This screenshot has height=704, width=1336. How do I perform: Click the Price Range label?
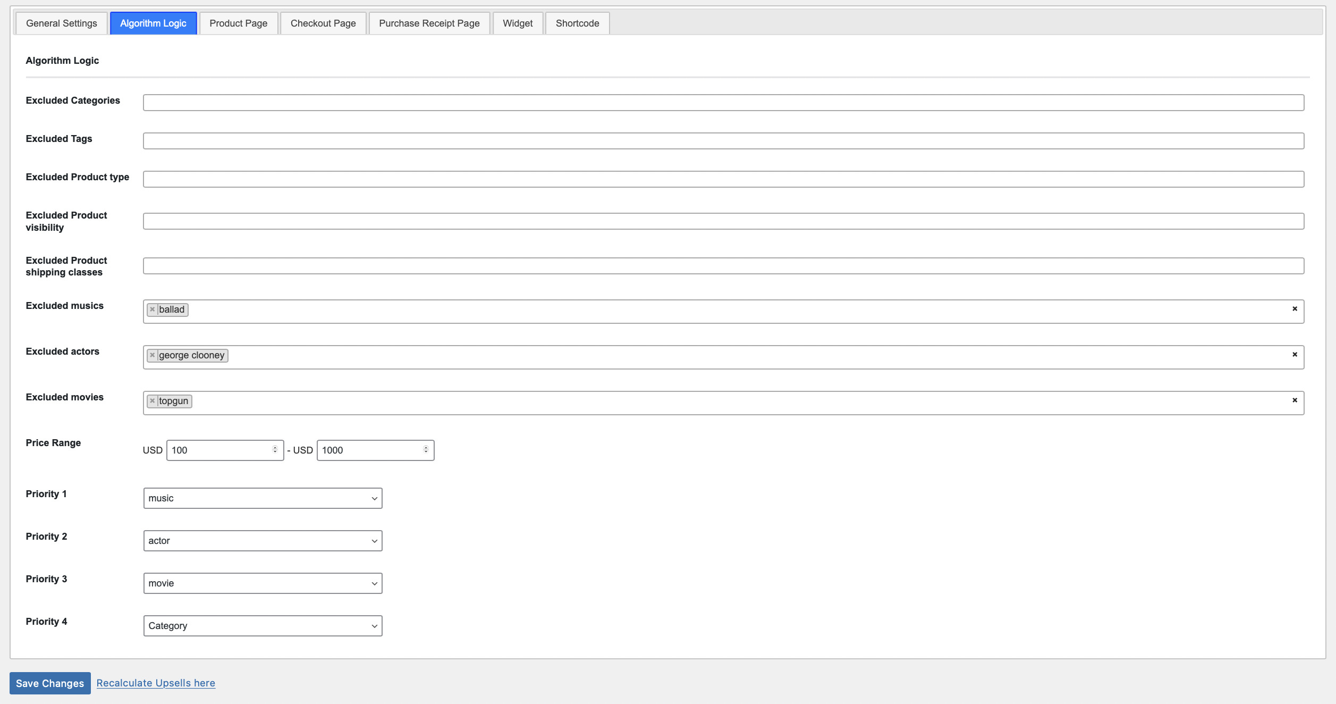click(x=53, y=443)
